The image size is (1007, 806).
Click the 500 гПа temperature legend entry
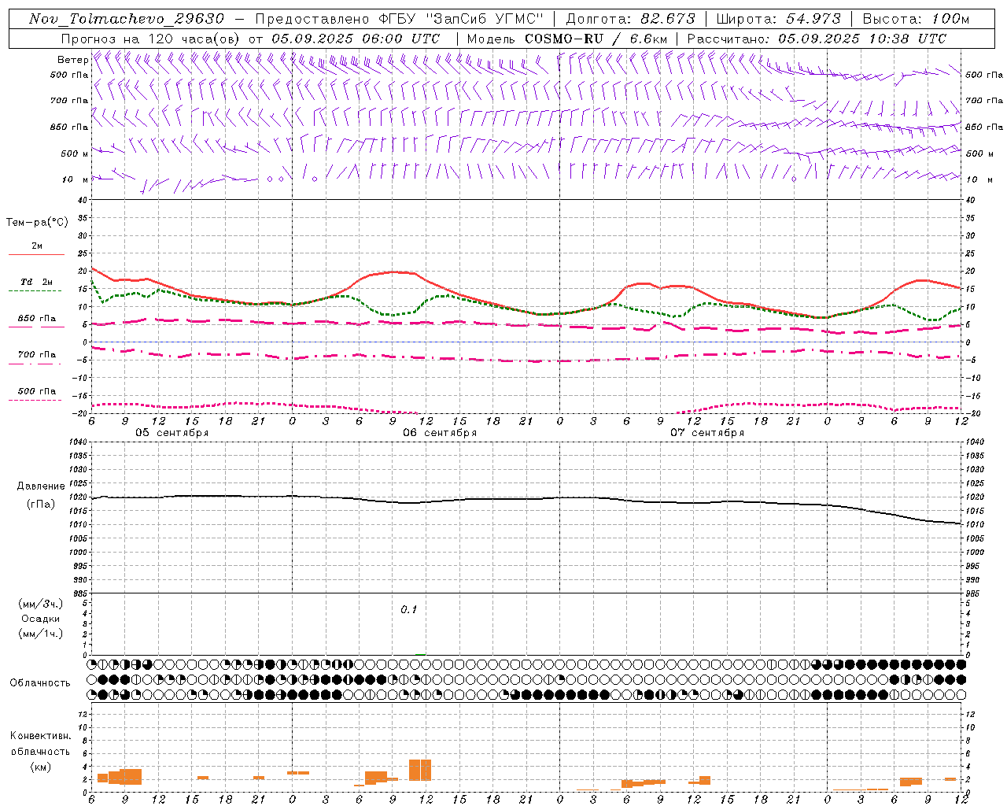pyautogui.click(x=36, y=391)
